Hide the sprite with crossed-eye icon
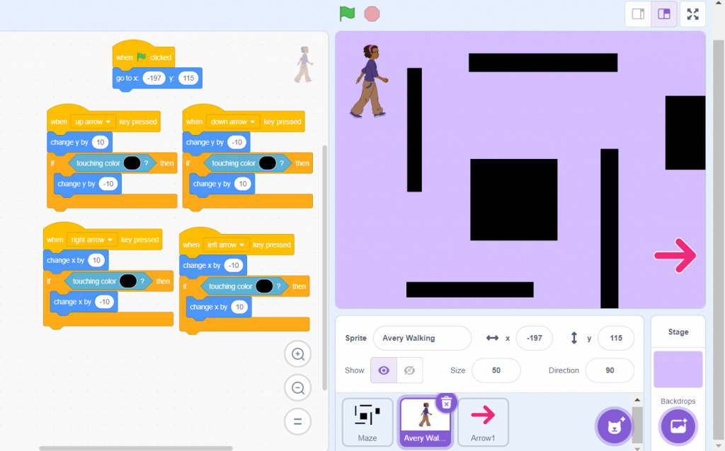The image size is (725, 451). point(409,370)
